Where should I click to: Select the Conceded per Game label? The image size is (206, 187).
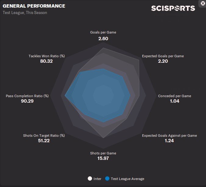(x=175, y=96)
